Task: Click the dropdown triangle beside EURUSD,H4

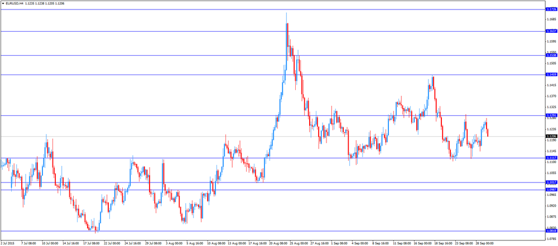Action: point(2,3)
